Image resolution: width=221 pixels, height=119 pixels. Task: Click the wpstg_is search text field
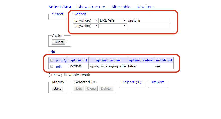point(149,20)
